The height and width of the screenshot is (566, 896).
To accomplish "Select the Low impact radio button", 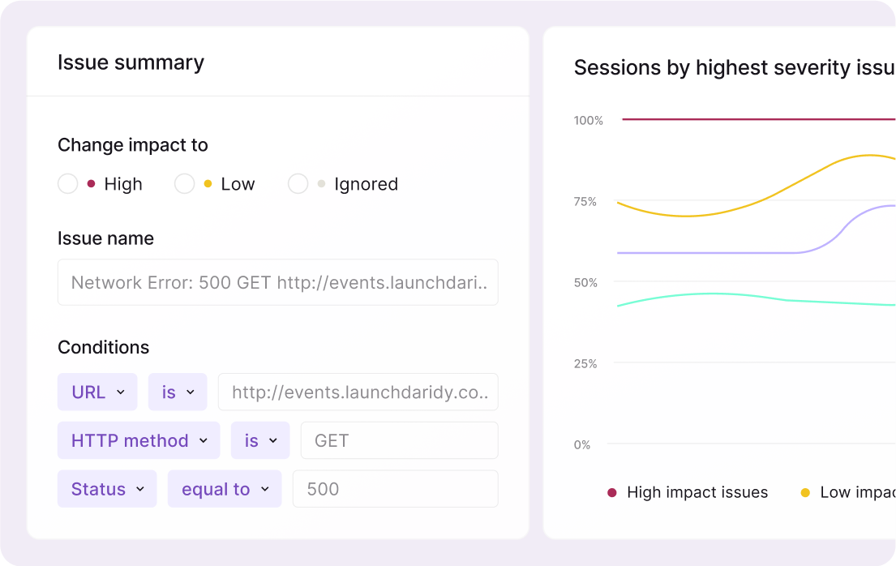I will click(x=185, y=184).
